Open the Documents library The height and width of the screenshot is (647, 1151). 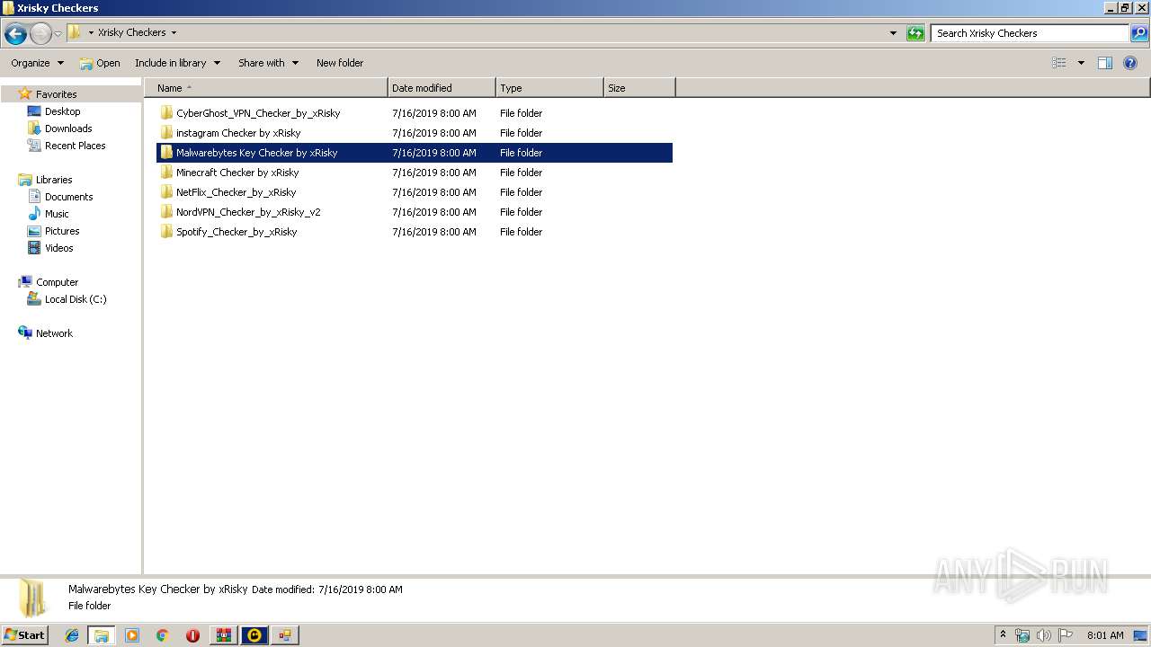68,197
